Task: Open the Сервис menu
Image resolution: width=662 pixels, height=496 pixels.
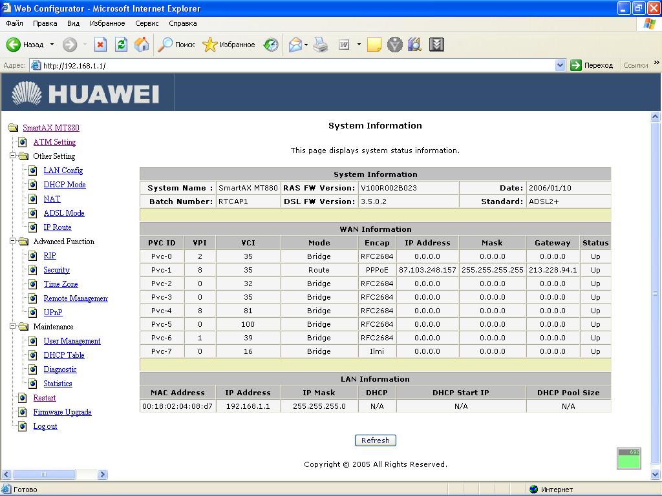Action: pos(147,23)
